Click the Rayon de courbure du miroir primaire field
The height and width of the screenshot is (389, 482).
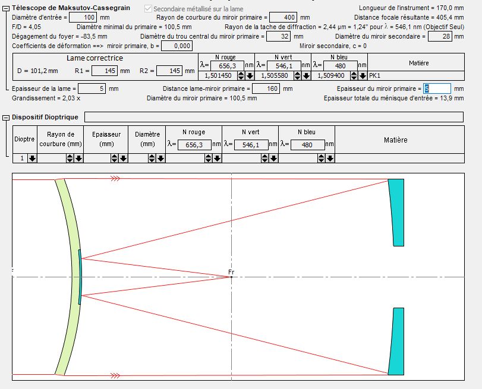(x=283, y=17)
